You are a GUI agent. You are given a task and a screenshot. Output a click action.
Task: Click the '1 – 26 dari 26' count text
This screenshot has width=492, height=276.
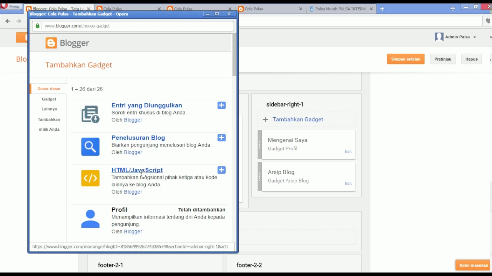point(86,89)
